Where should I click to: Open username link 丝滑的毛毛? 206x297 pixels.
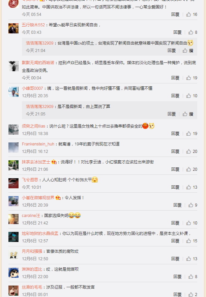[x=32, y=287]
